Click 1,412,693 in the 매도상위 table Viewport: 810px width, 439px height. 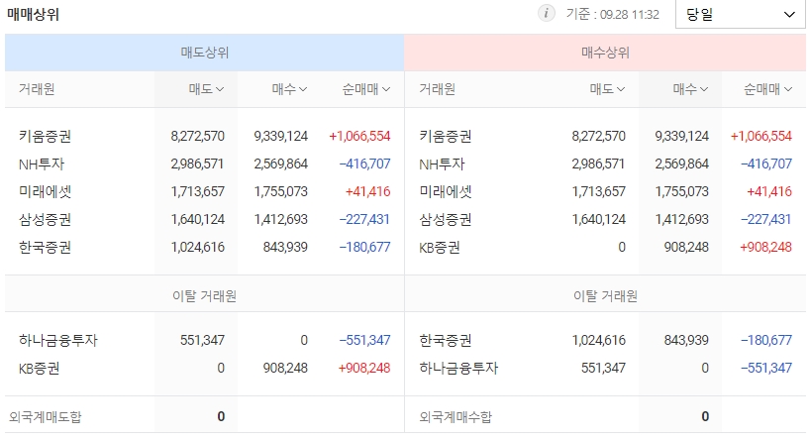280,219
